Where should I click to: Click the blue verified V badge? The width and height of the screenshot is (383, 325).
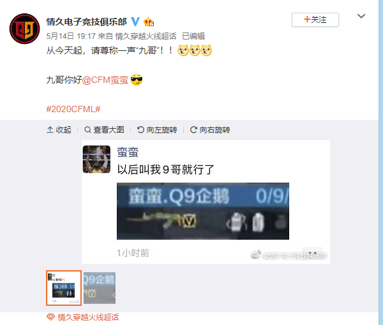coord(135,22)
